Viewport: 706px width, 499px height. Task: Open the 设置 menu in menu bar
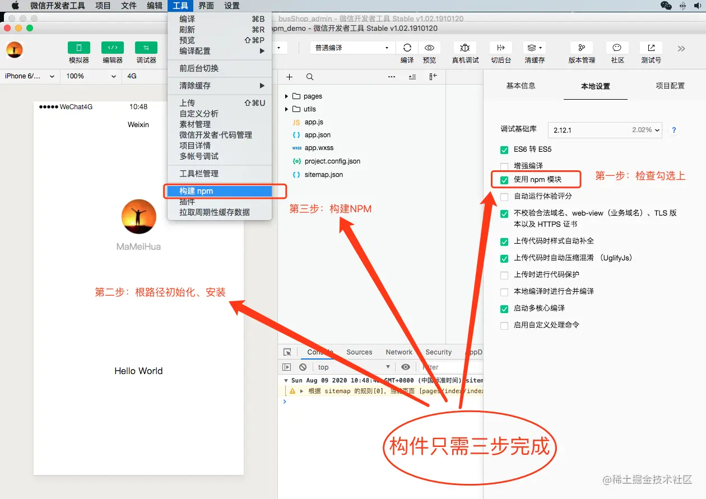tap(231, 6)
